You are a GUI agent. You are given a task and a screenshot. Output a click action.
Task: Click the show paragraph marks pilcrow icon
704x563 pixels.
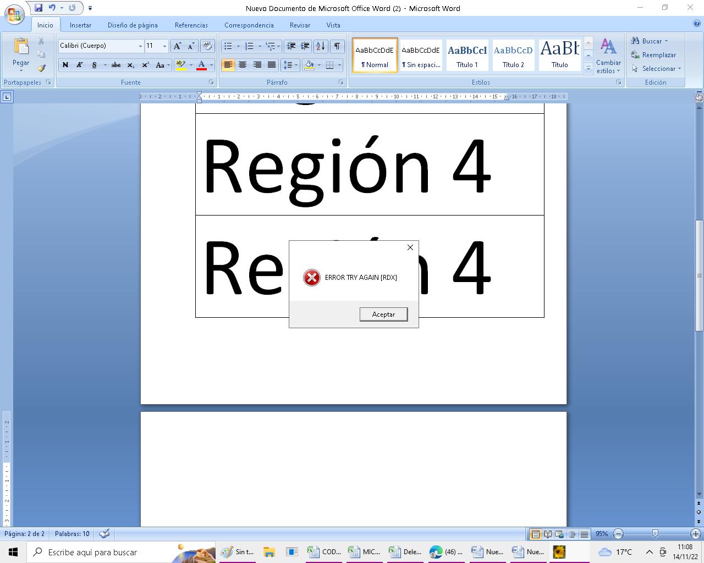[337, 46]
